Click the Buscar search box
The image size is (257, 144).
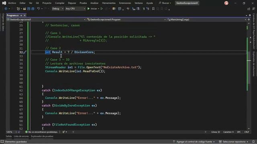165,3
